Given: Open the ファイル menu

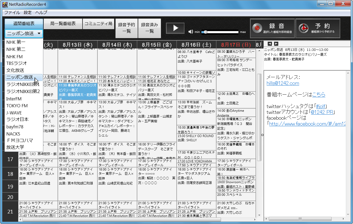Looking at the screenshot, I should pyautogui.click(x=12, y=12).
